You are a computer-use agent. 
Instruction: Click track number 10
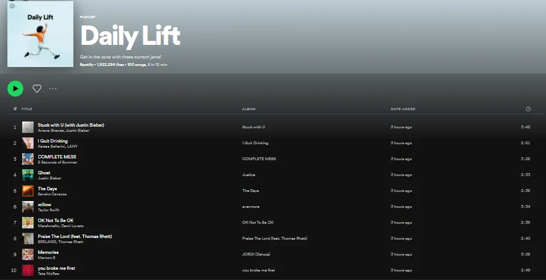point(14,270)
